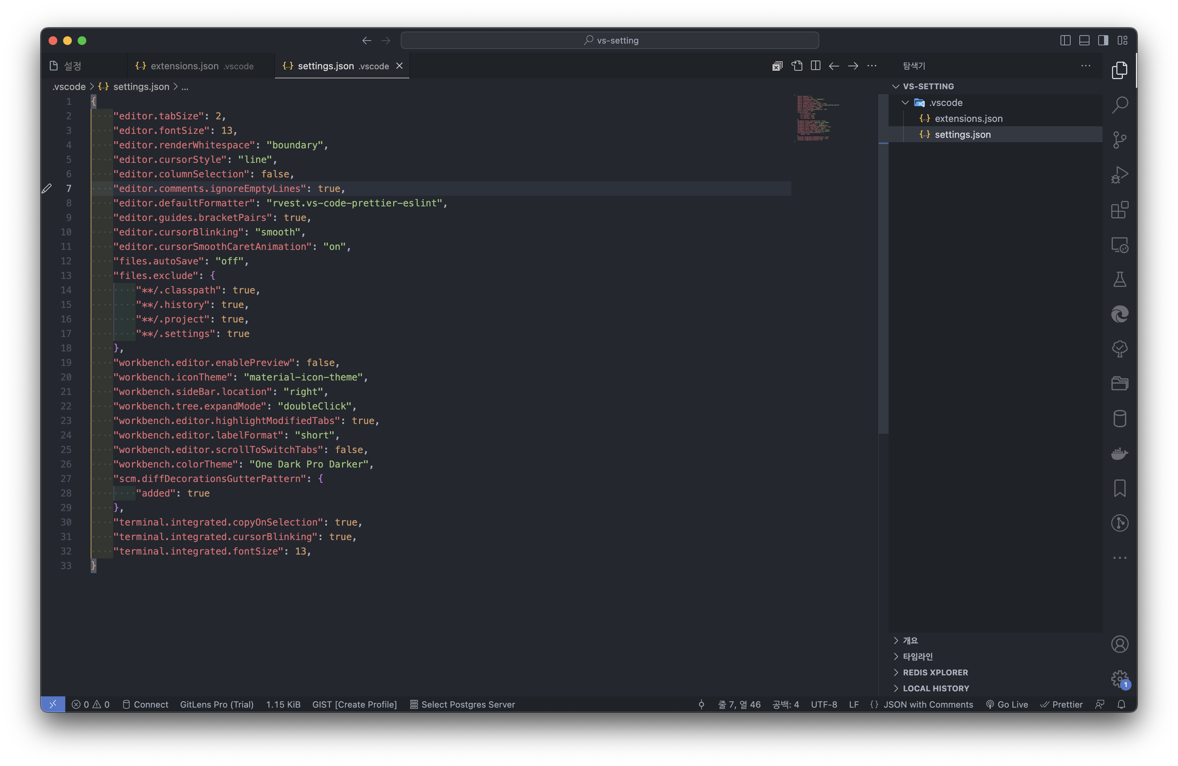This screenshot has height=766, width=1178.
Task: Click the Split Editor icon
Action: [815, 66]
